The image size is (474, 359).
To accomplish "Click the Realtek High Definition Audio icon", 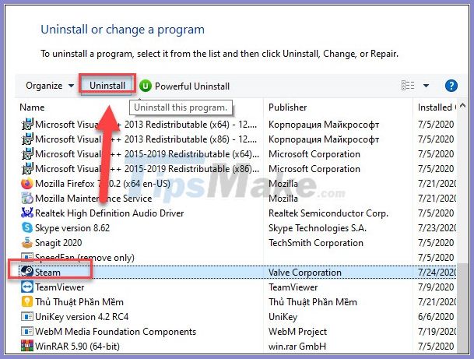I will (x=28, y=213).
